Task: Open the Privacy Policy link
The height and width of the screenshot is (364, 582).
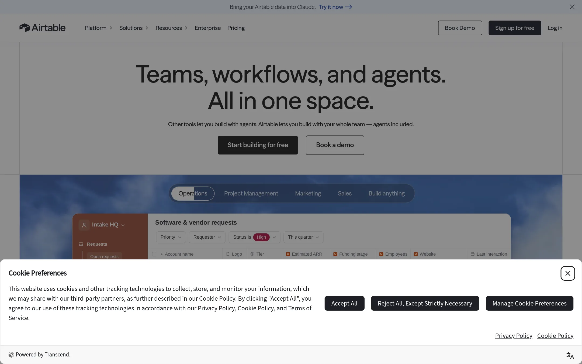Action: pos(514,336)
